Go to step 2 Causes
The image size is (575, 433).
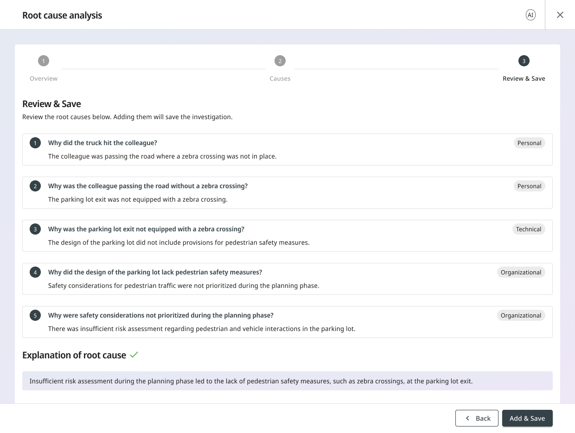point(280,68)
